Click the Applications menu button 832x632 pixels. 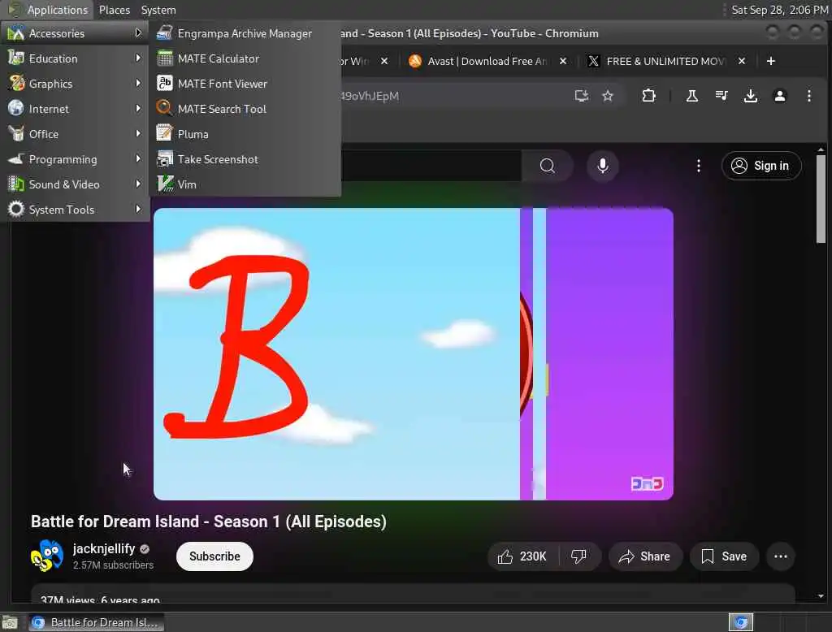[48, 10]
